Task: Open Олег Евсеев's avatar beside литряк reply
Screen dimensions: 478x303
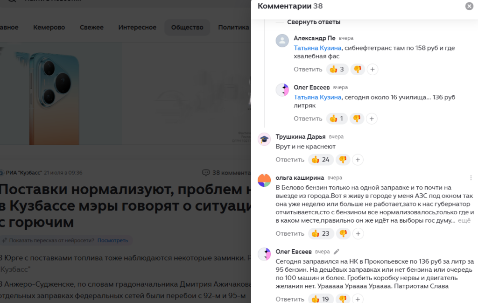Action: 282,90
